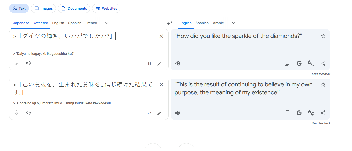352x151 pixels.
Task: Copy the diamonds sparkle translation
Action: pos(287,63)
